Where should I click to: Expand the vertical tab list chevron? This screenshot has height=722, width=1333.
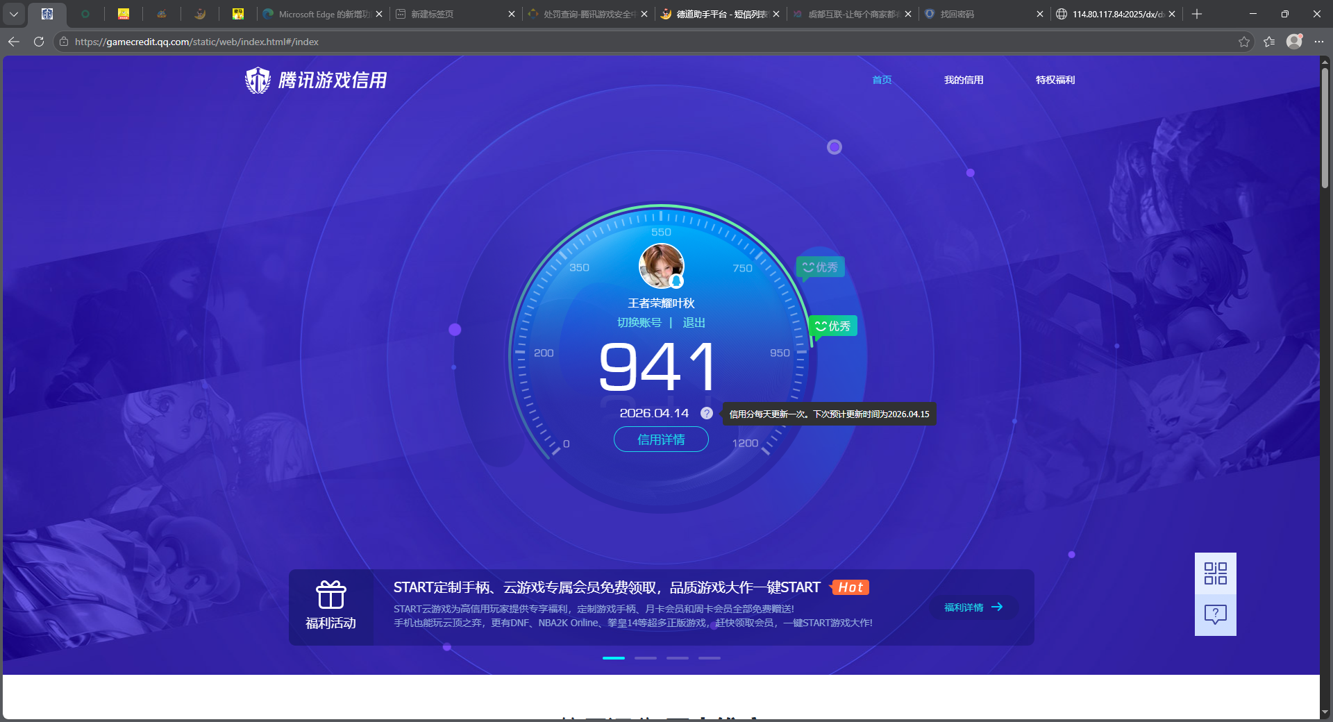coord(14,14)
